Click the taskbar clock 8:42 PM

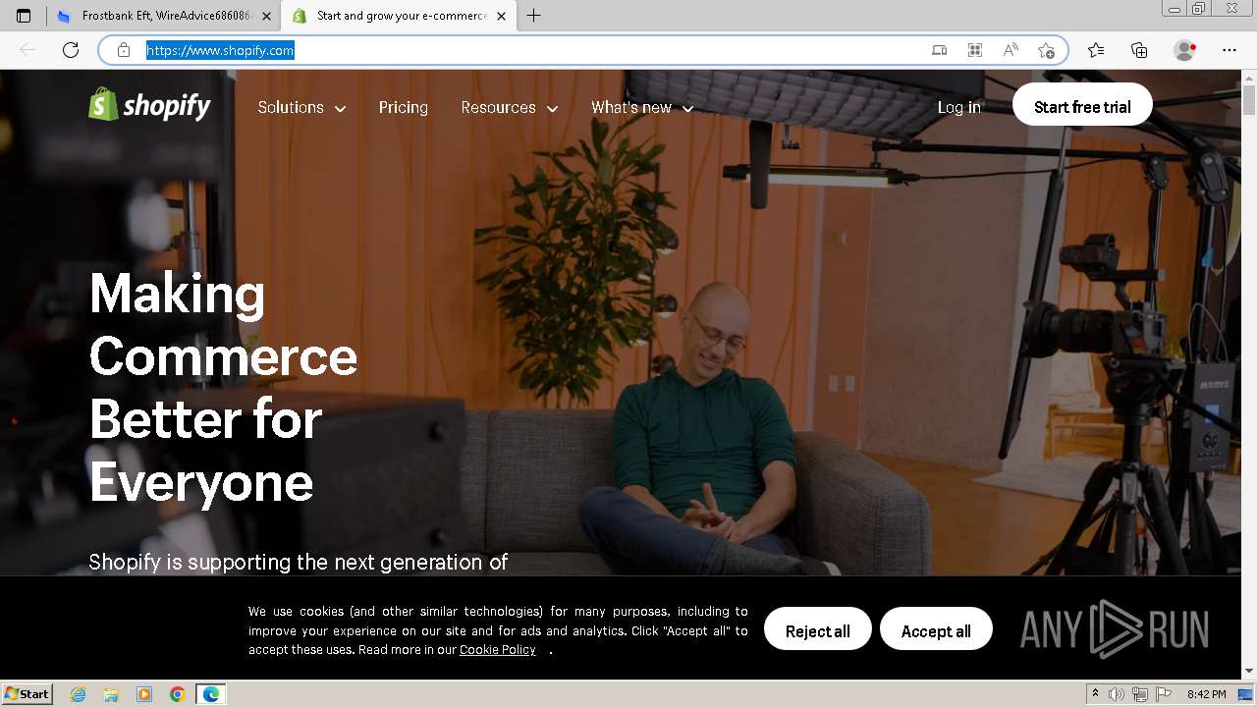tap(1206, 694)
